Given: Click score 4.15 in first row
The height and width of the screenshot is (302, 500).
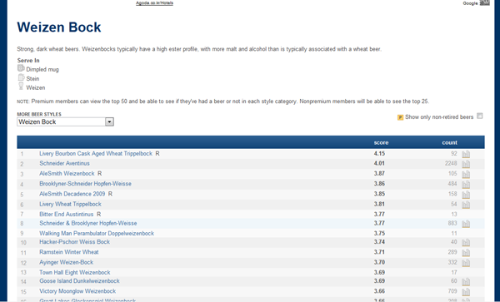Looking at the screenshot, I should pos(379,153).
